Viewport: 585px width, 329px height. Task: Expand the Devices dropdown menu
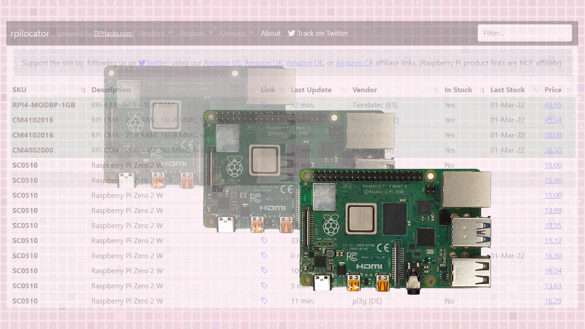pyautogui.click(x=237, y=33)
